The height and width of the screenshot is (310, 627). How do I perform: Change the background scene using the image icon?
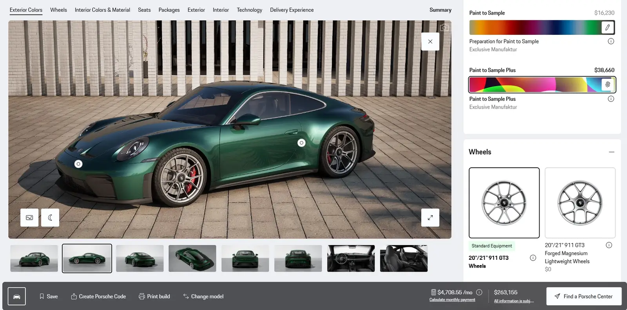29,218
